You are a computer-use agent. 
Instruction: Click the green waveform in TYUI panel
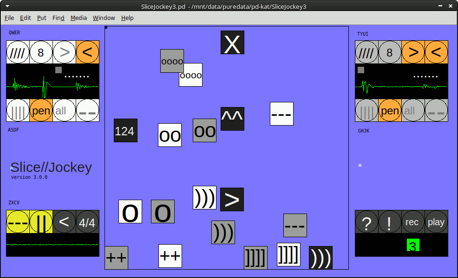click(x=401, y=87)
